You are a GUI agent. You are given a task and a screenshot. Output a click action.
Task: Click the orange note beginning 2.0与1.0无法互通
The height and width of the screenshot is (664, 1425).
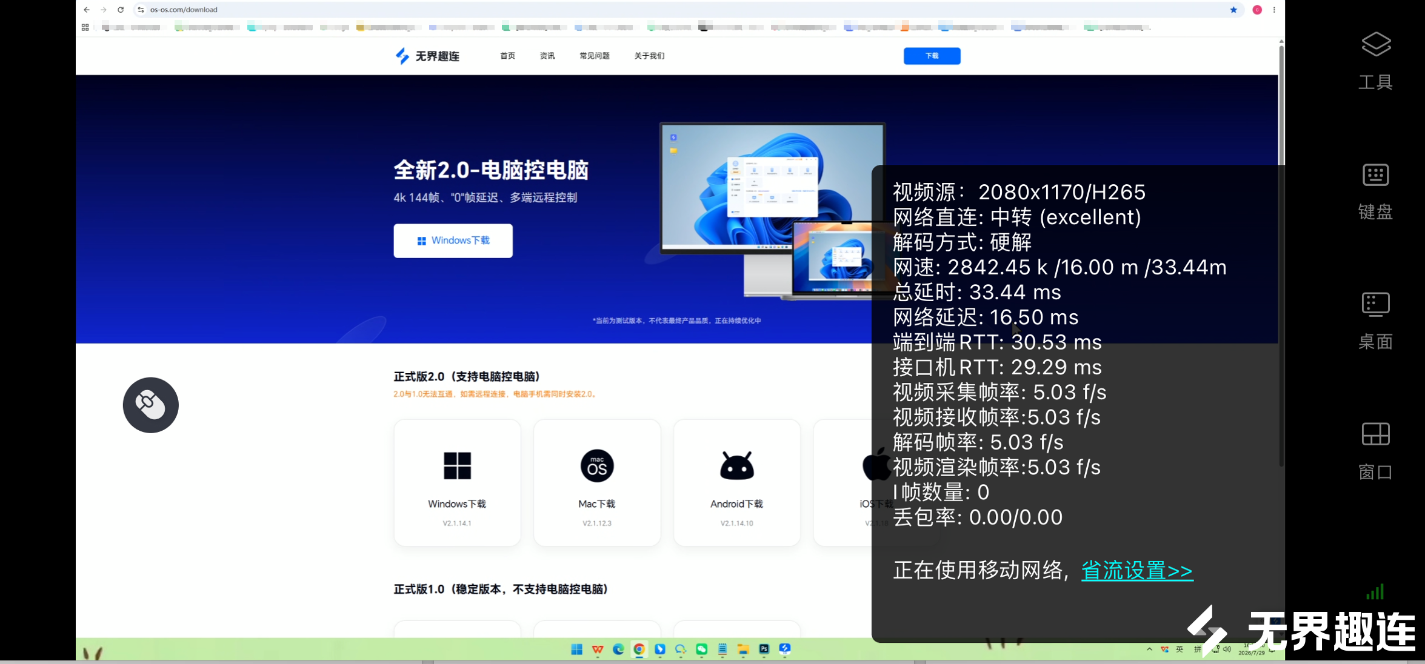pos(496,394)
